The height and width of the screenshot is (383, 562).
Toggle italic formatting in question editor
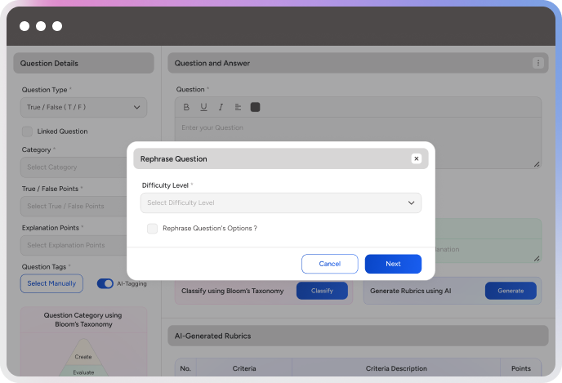tap(221, 107)
